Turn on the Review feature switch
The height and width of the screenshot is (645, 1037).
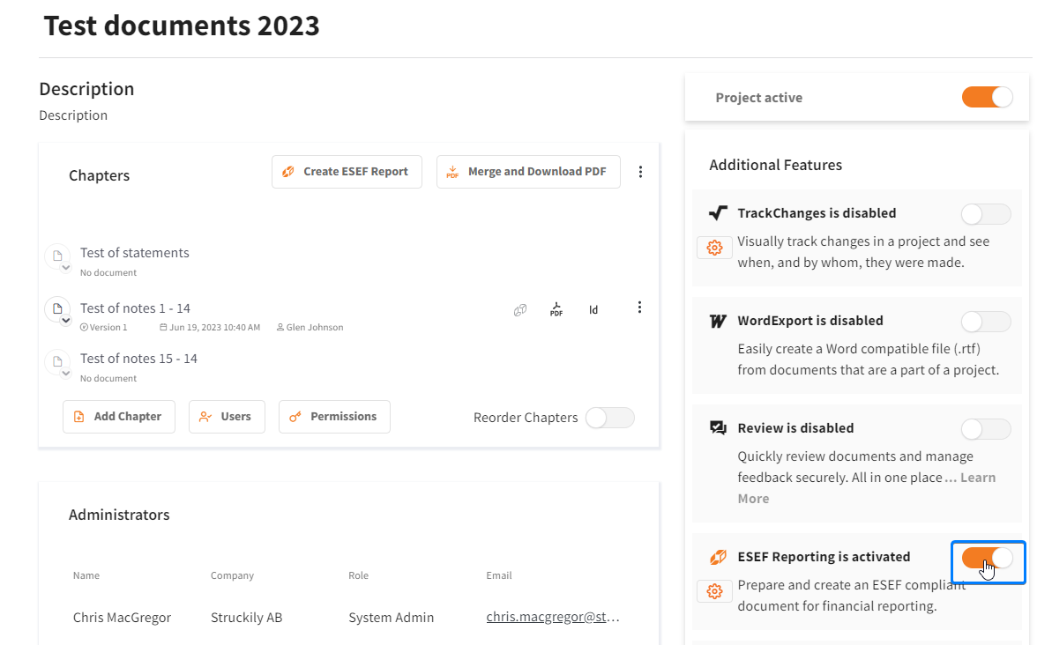[986, 430]
